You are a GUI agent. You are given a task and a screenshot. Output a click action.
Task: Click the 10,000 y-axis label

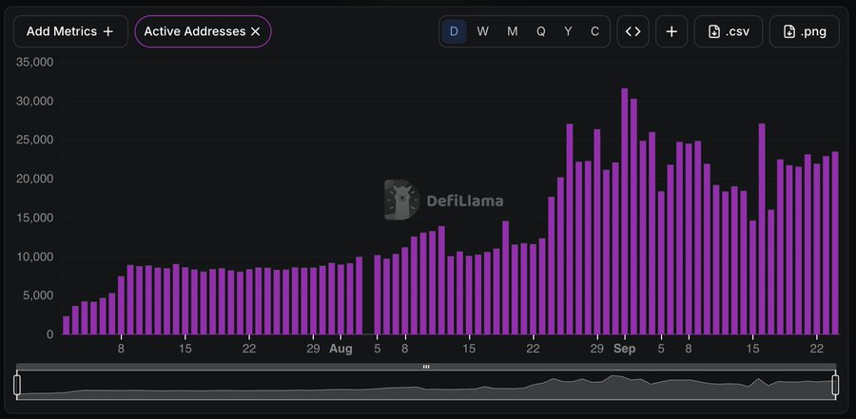click(35, 257)
